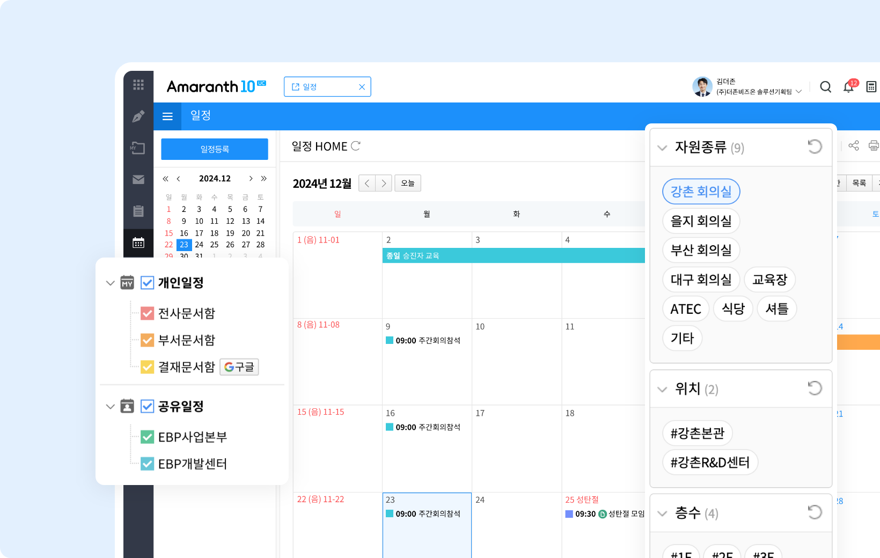Go to previous month in mini calendar
Screen dimensions: 880x558
(178, 179)
